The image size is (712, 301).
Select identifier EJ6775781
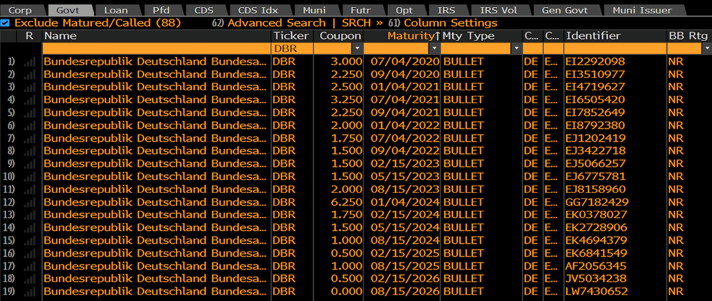pyautogui.click(x=595, y=176)
